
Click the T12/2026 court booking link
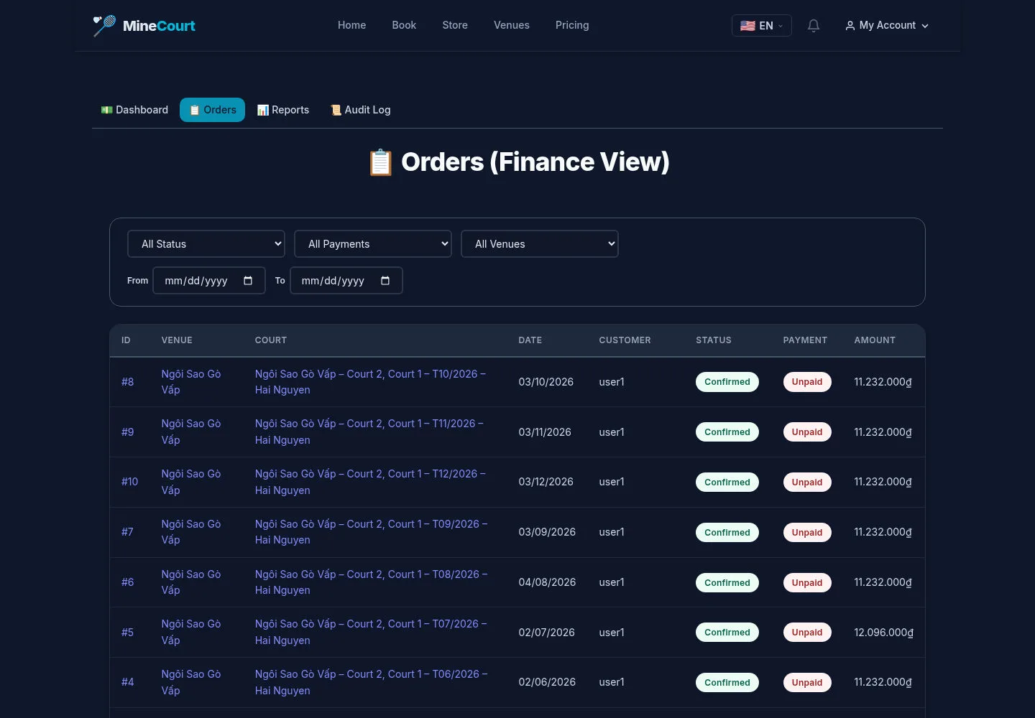[371, 482]
